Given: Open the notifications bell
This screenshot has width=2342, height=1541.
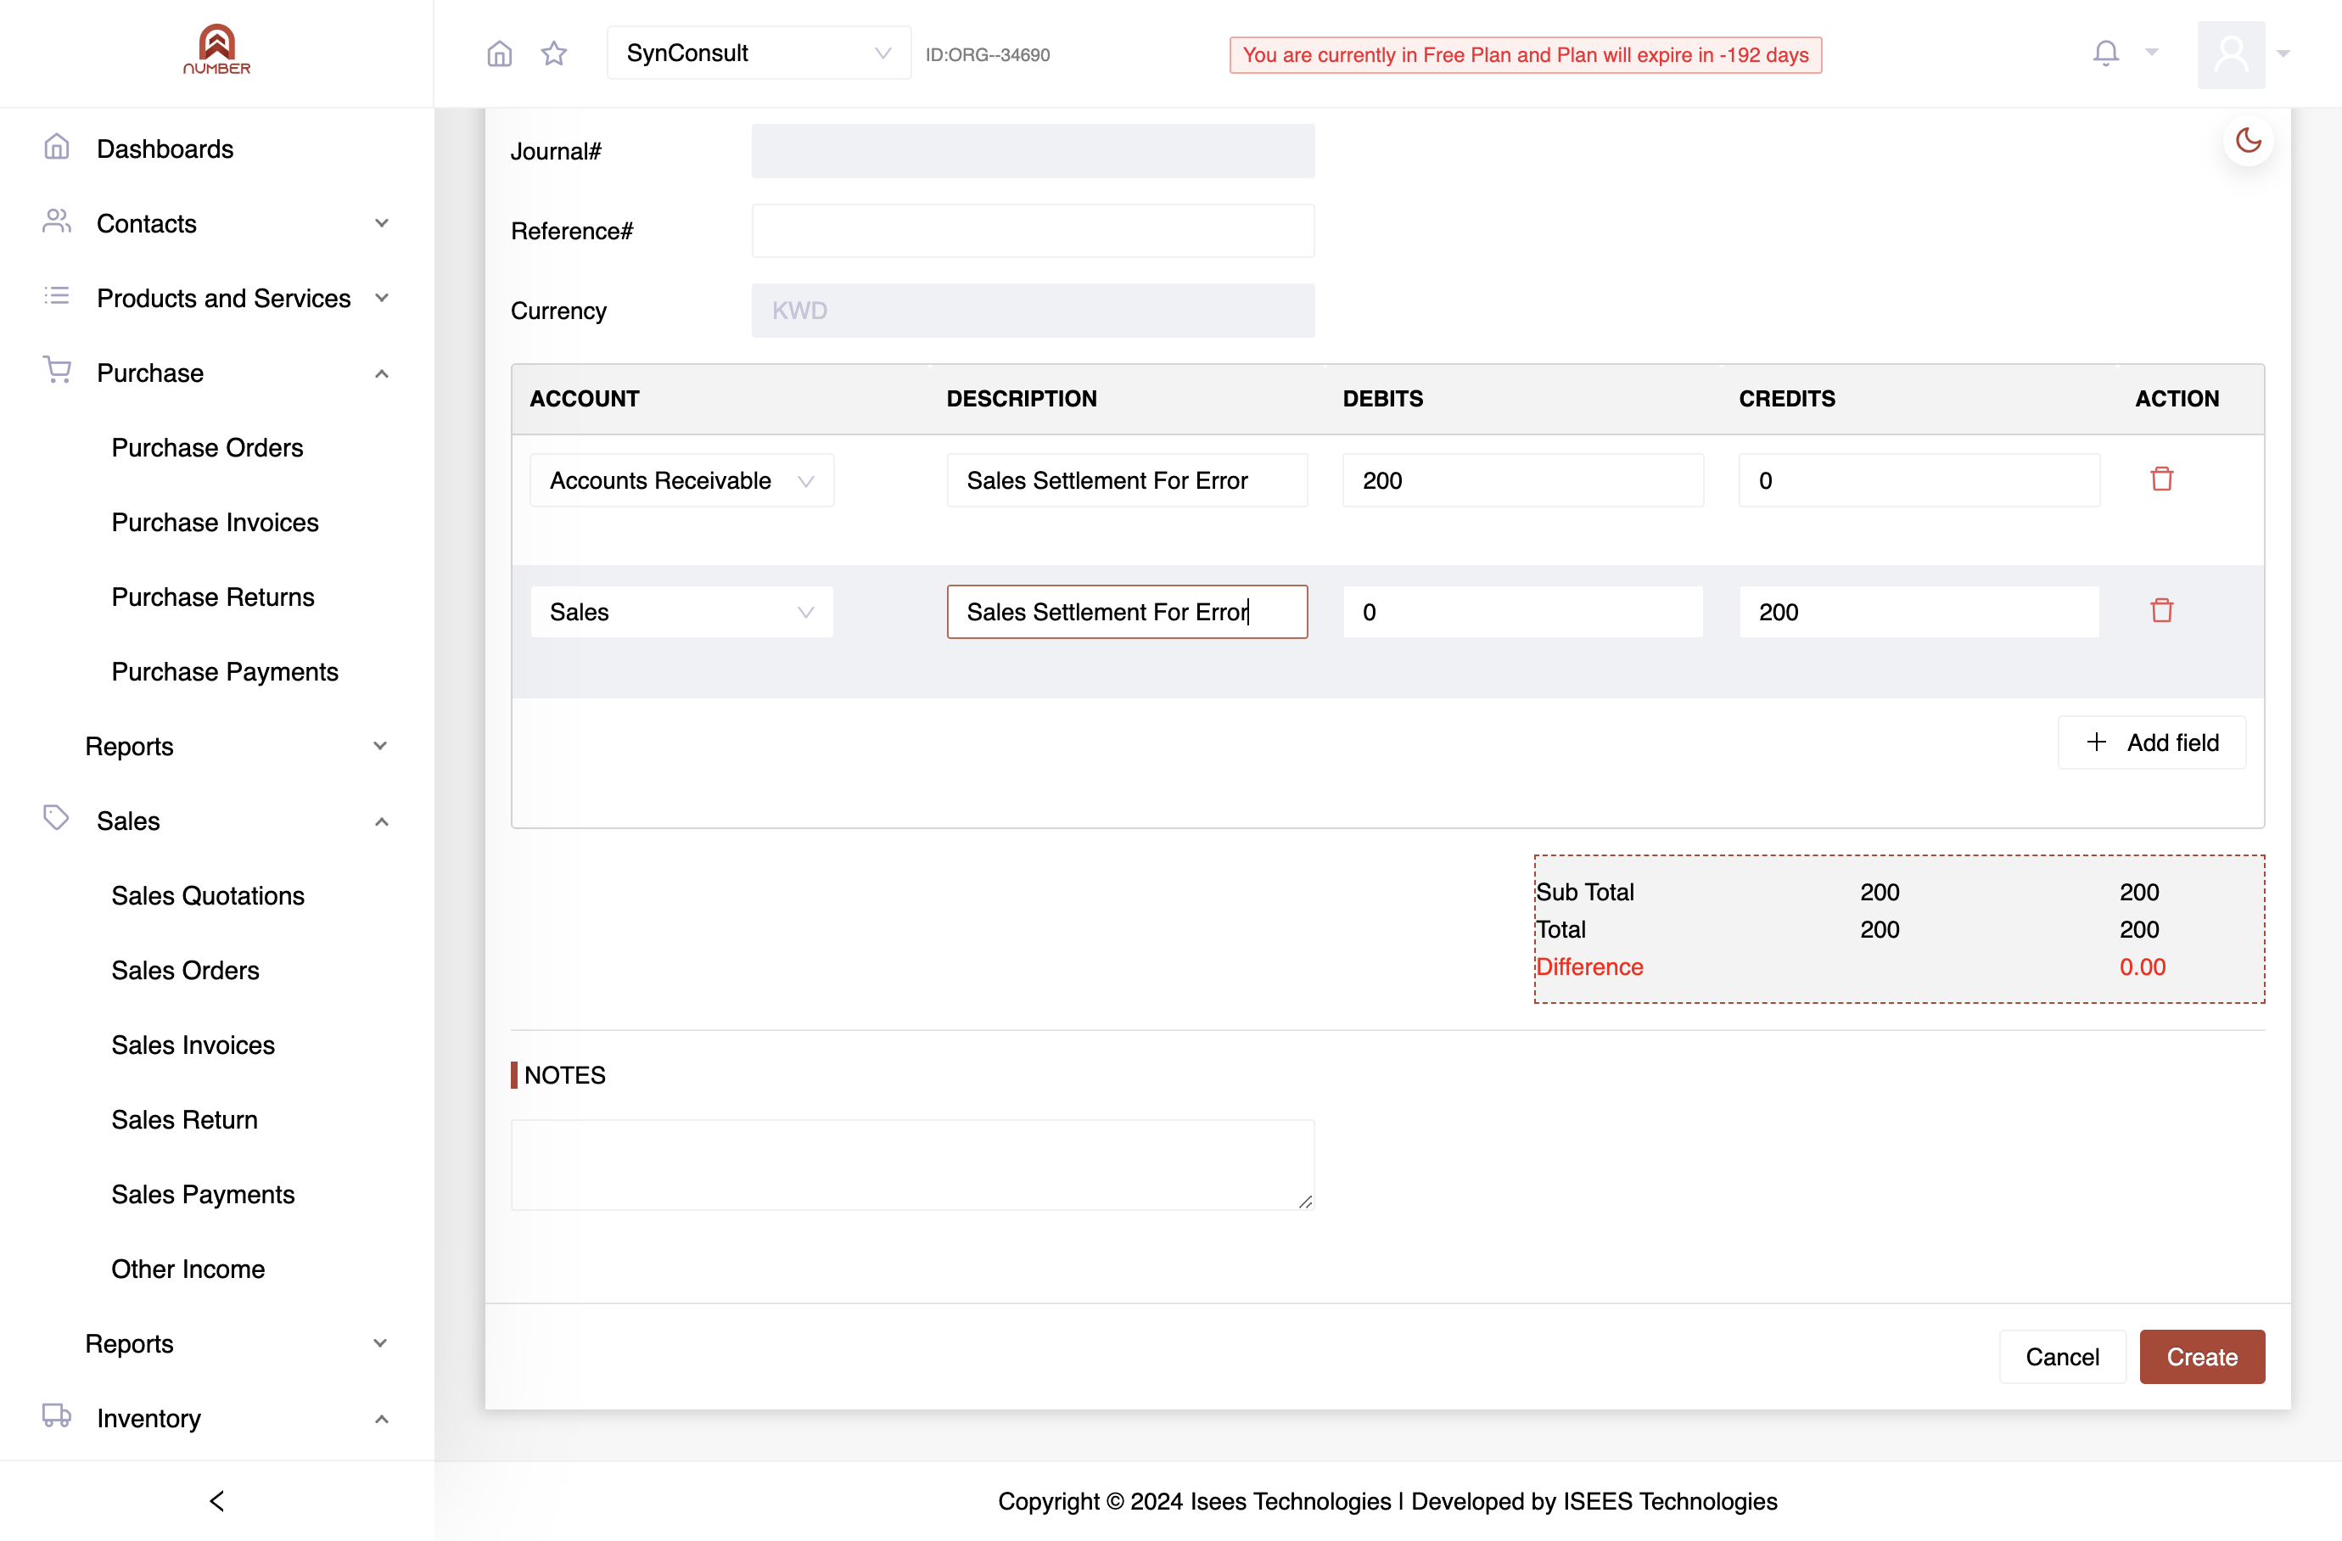Looking at the screenshot, I should tap(2106, 53).
